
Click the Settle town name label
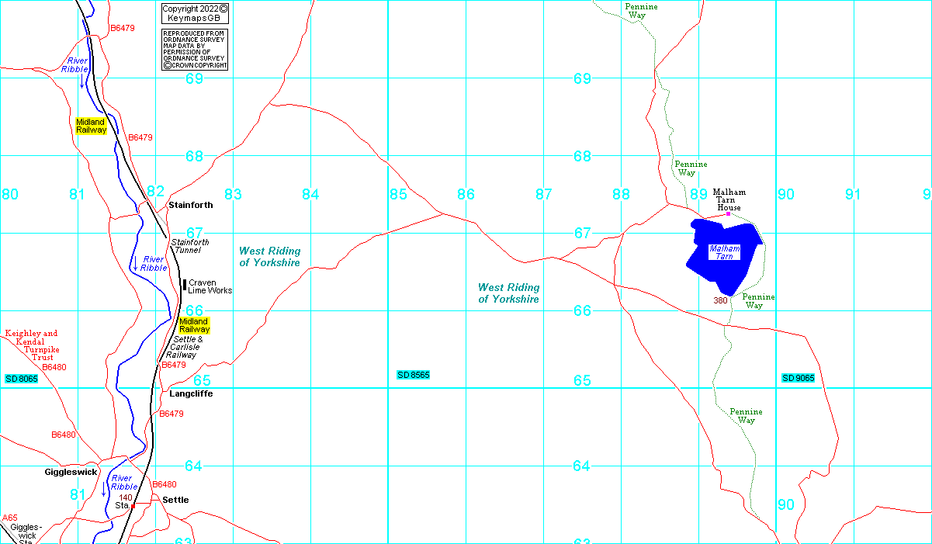[175, 500]
